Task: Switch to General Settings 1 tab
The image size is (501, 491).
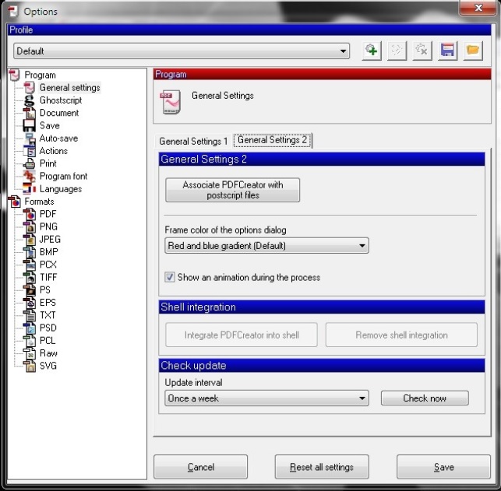Action: (193, 141)
